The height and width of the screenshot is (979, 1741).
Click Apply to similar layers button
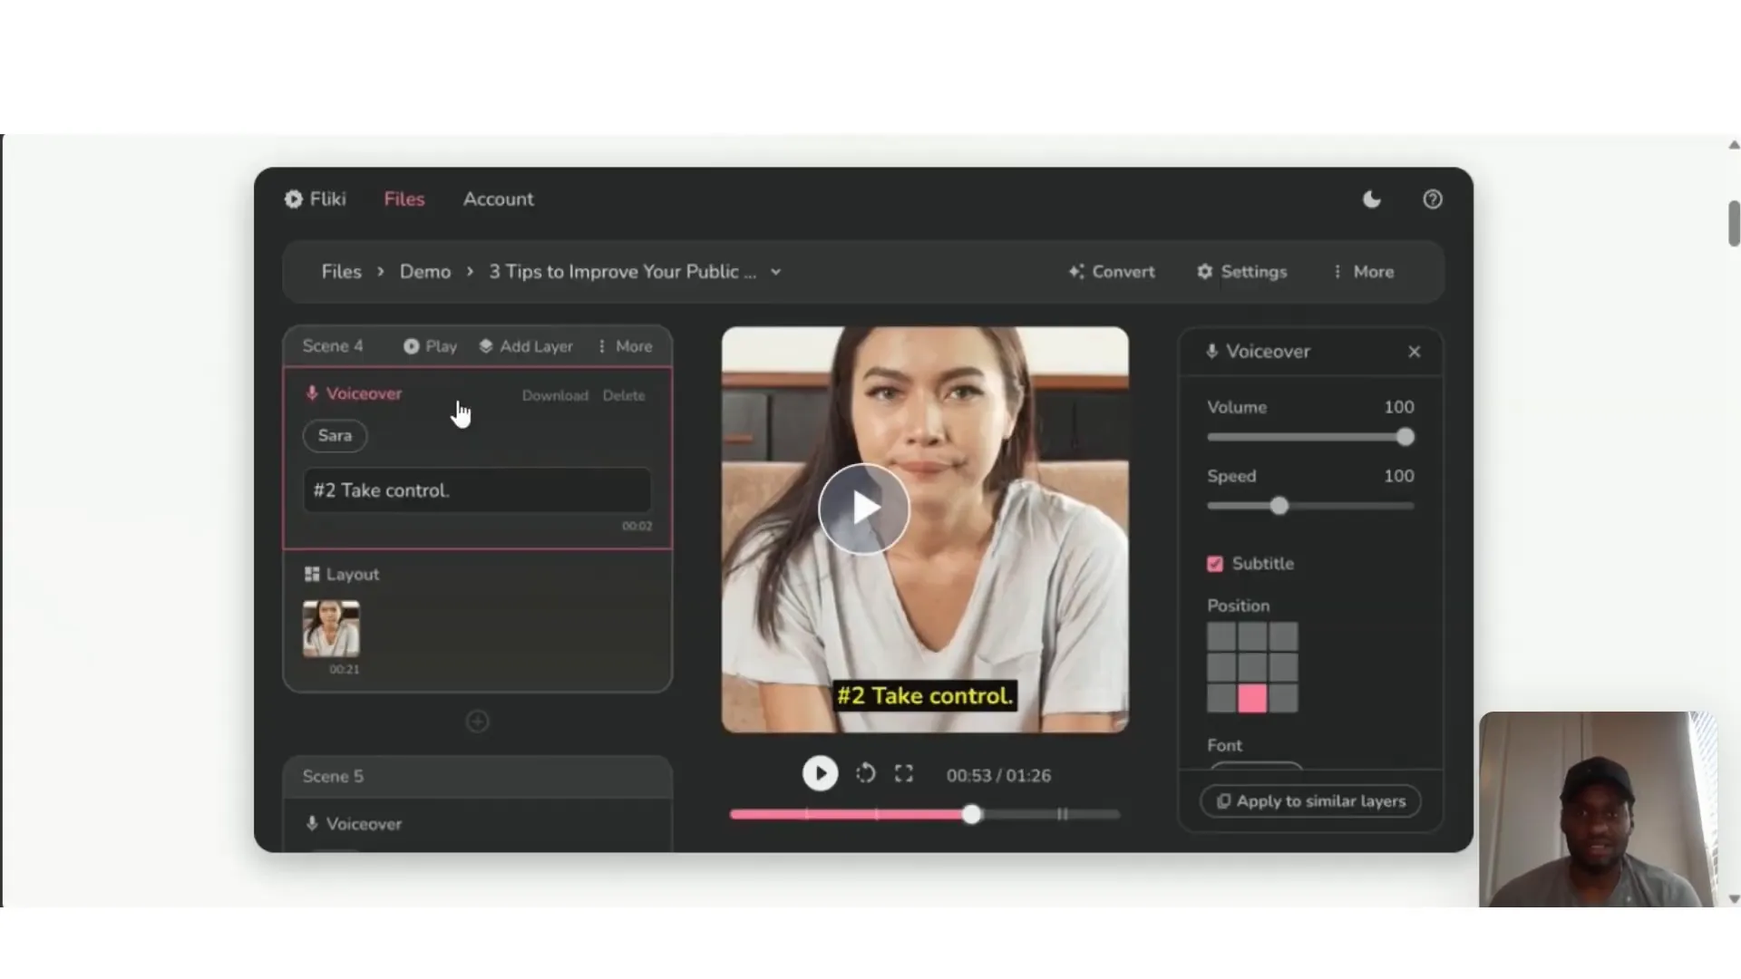[1310, 801]
